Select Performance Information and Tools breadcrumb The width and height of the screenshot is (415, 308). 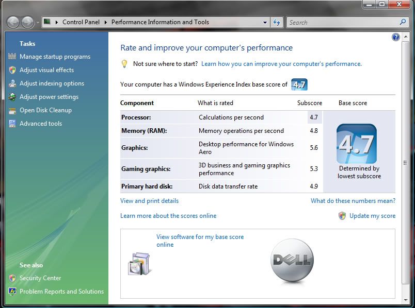coord(160,22)
